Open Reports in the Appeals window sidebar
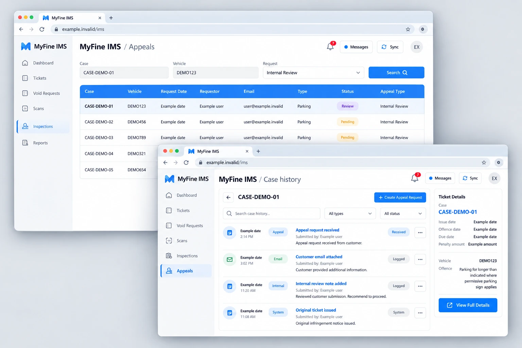Image resolution: width=522 pixels, height=348 pixels. coord(43,143)
